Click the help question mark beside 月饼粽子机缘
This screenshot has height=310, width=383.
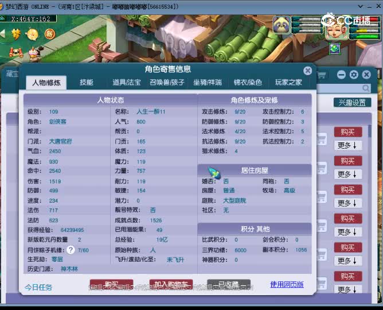(71, 250)
